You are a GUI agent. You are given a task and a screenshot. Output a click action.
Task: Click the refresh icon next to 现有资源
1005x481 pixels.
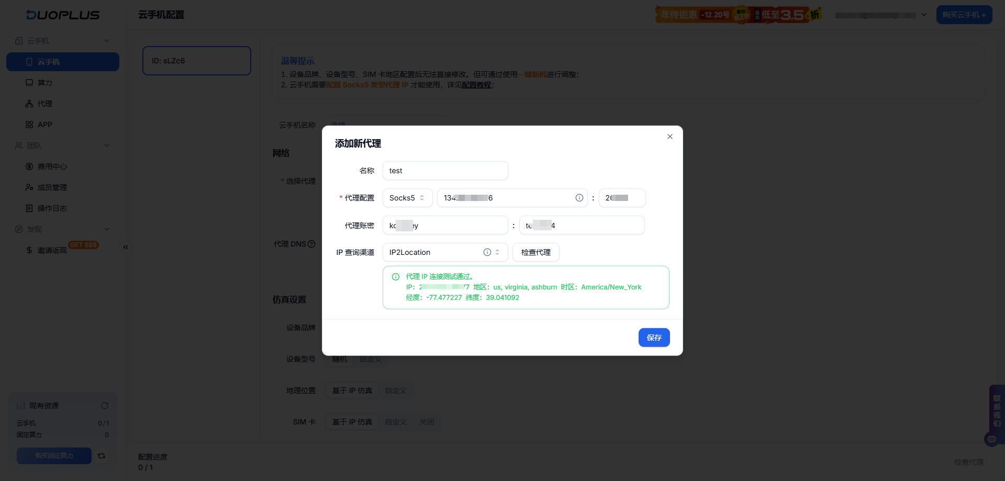pos(105,406)
